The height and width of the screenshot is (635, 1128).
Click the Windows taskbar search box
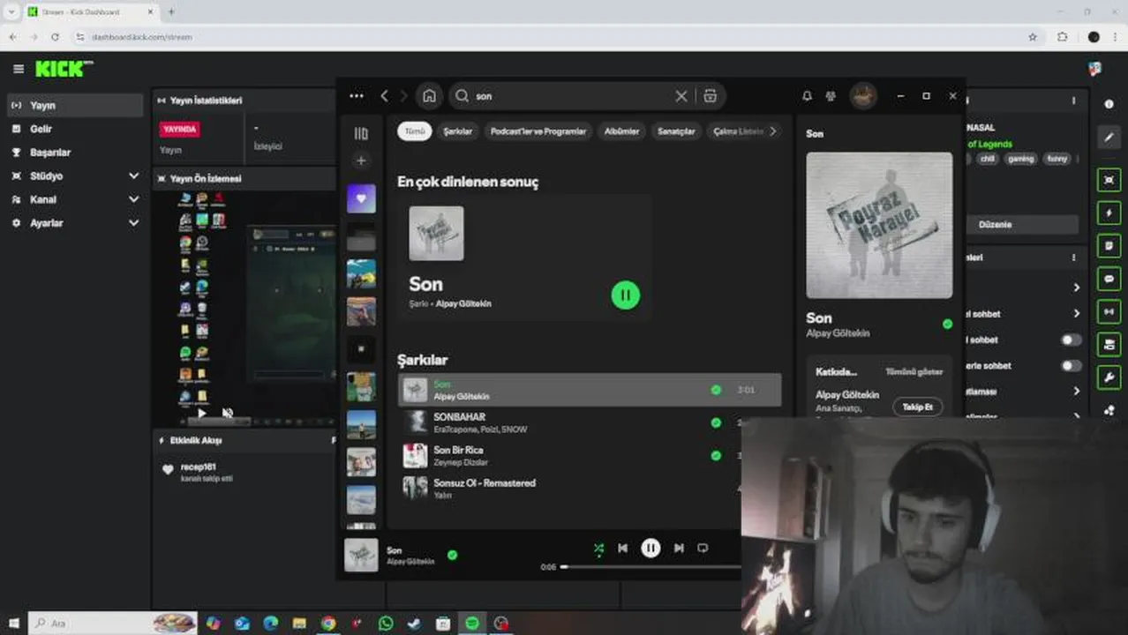(113, 624)
